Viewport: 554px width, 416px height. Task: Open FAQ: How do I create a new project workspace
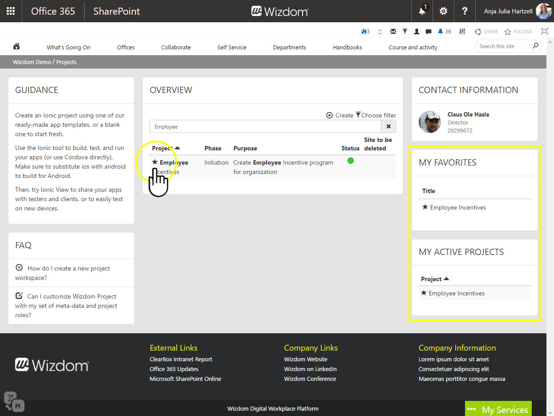point(62,273)
